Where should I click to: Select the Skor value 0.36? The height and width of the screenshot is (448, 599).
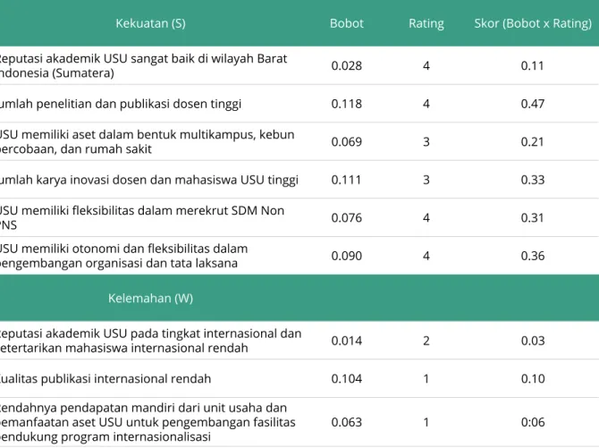click(x=533, y=256)
